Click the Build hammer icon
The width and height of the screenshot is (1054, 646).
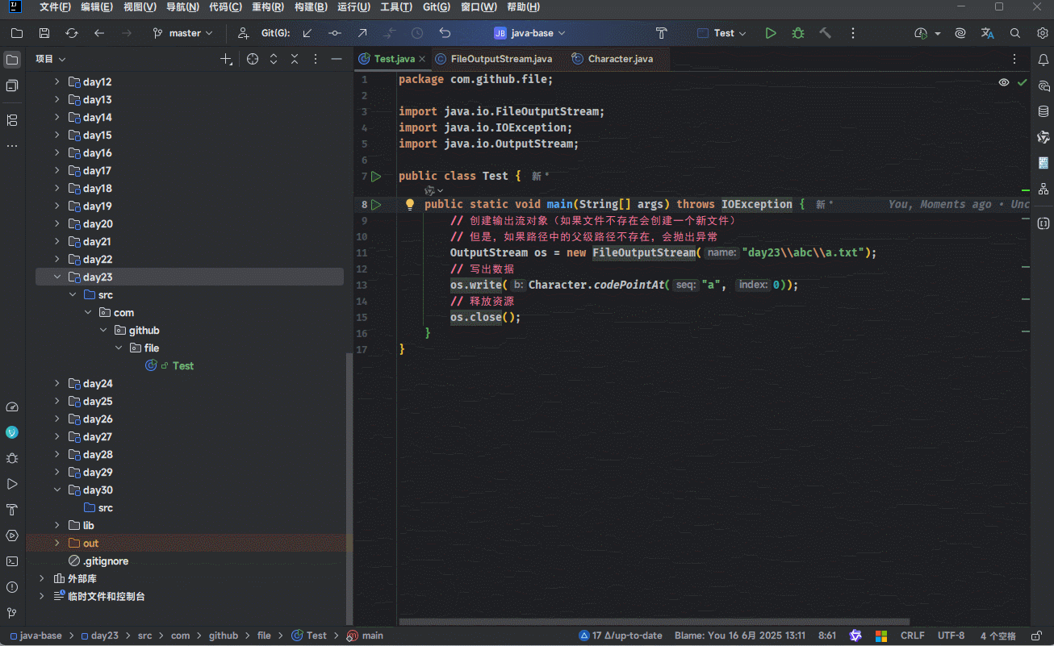825,33
